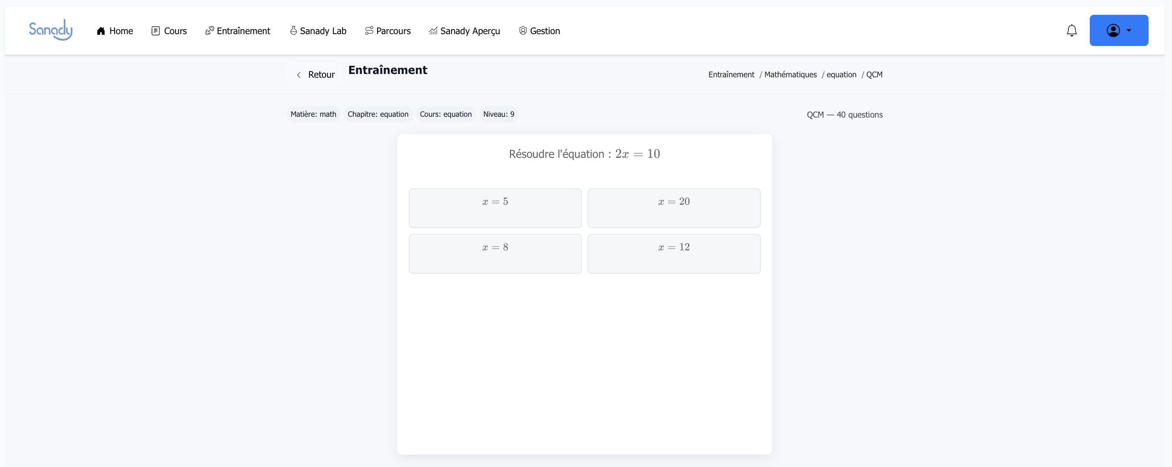Viewport: 1172px width, 467px height.
Task: Choose answer x = 20
Action: click(674, 208)
